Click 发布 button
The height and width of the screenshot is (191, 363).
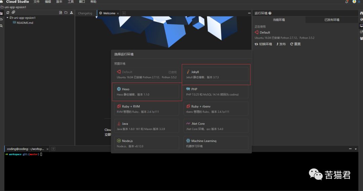click(281, 44)
